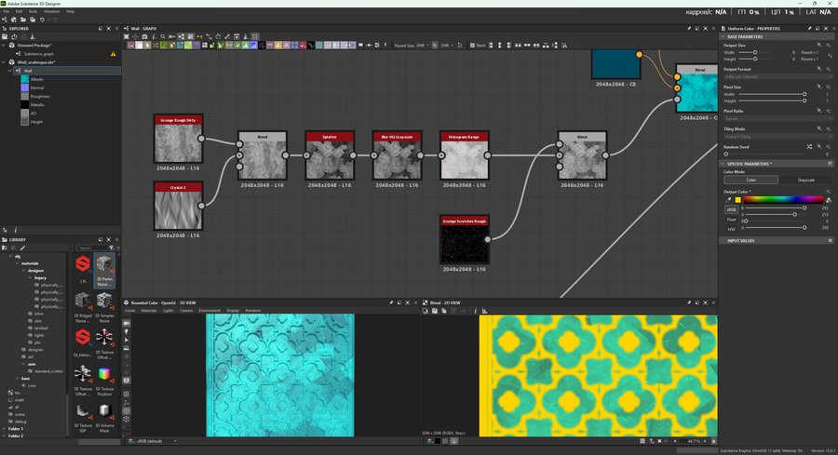The image size is (838, 455).
Task: Click the Random Seed shuffle icon
Action: coord(809,147)
